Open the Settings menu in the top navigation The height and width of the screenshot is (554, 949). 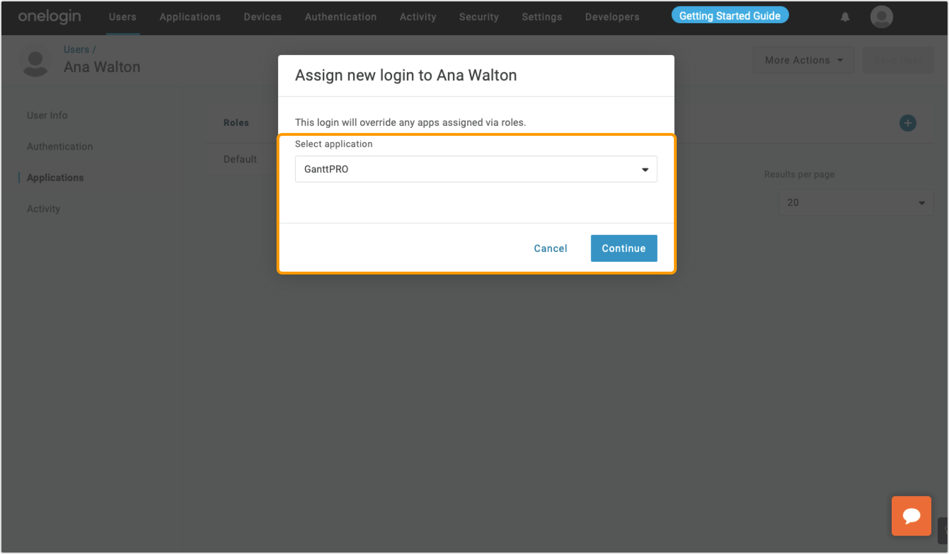tap(542, 17)
